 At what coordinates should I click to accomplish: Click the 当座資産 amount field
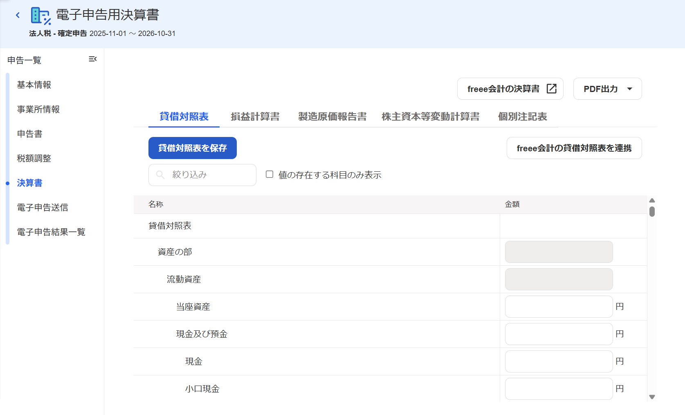click(x=559, y=307)
